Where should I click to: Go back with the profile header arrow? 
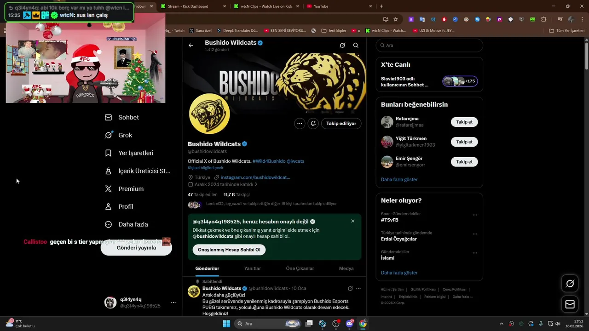(x=191, y=46)
